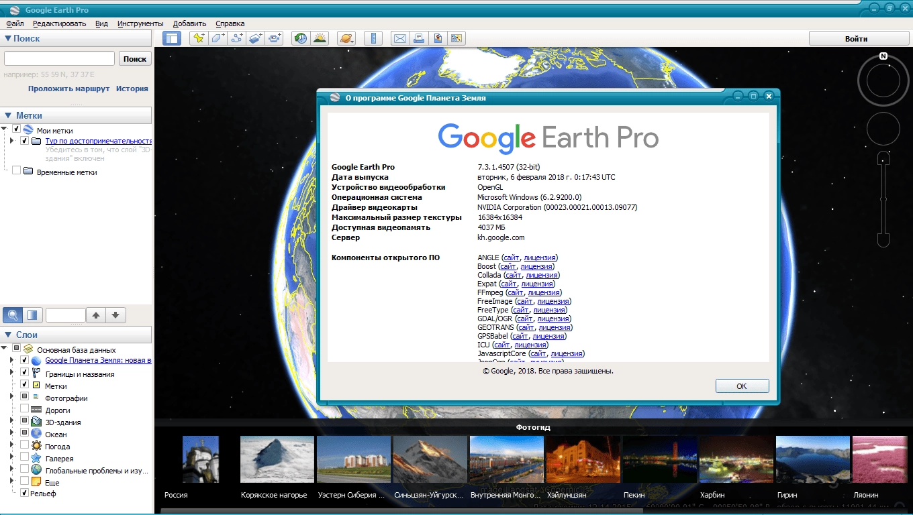Click the Move joystick circle control
This screenshot has height=515, width=913.
click(x=883, y=129)
